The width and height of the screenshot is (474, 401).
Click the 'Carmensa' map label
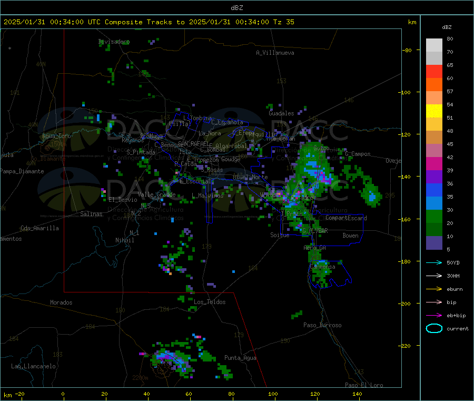click(322, 267)
